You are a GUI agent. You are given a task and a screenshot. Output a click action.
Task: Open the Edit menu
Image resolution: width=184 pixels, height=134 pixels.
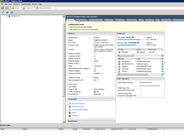(6, 4)
